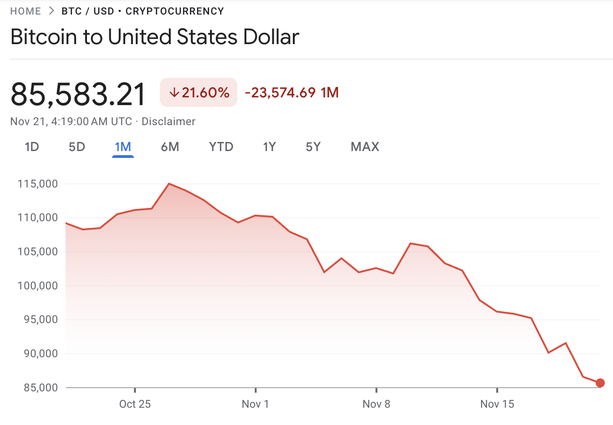Image resolution: width=613 pixels, height=425 pixels.
Task: Switch to the 5D time range tab
Action: 77,147
